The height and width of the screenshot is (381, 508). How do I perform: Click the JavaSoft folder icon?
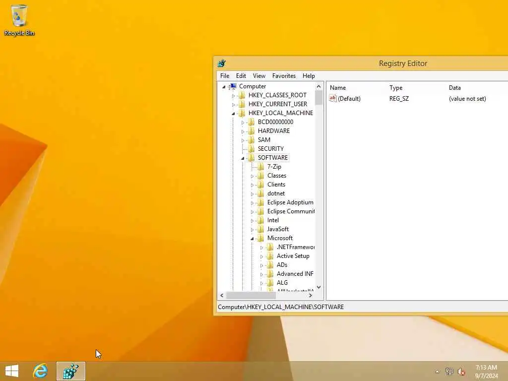[x=261, y=229]
